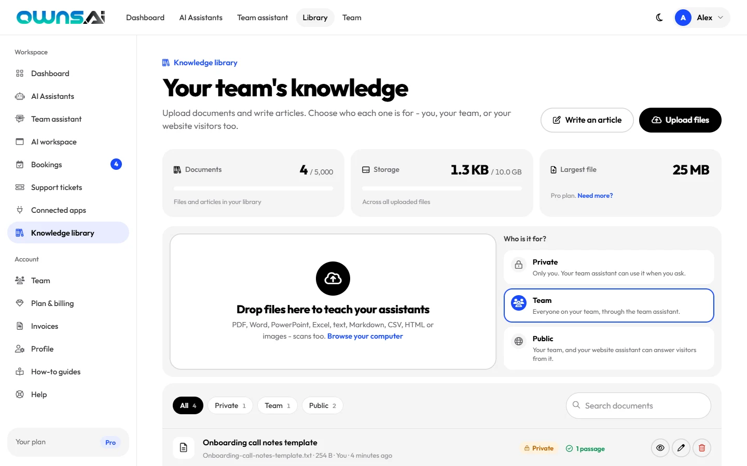Image resolution: width=747 pixels, height=466 pixels.
Task: Click the Bookings badge showing 4
Action: (116, 164)
